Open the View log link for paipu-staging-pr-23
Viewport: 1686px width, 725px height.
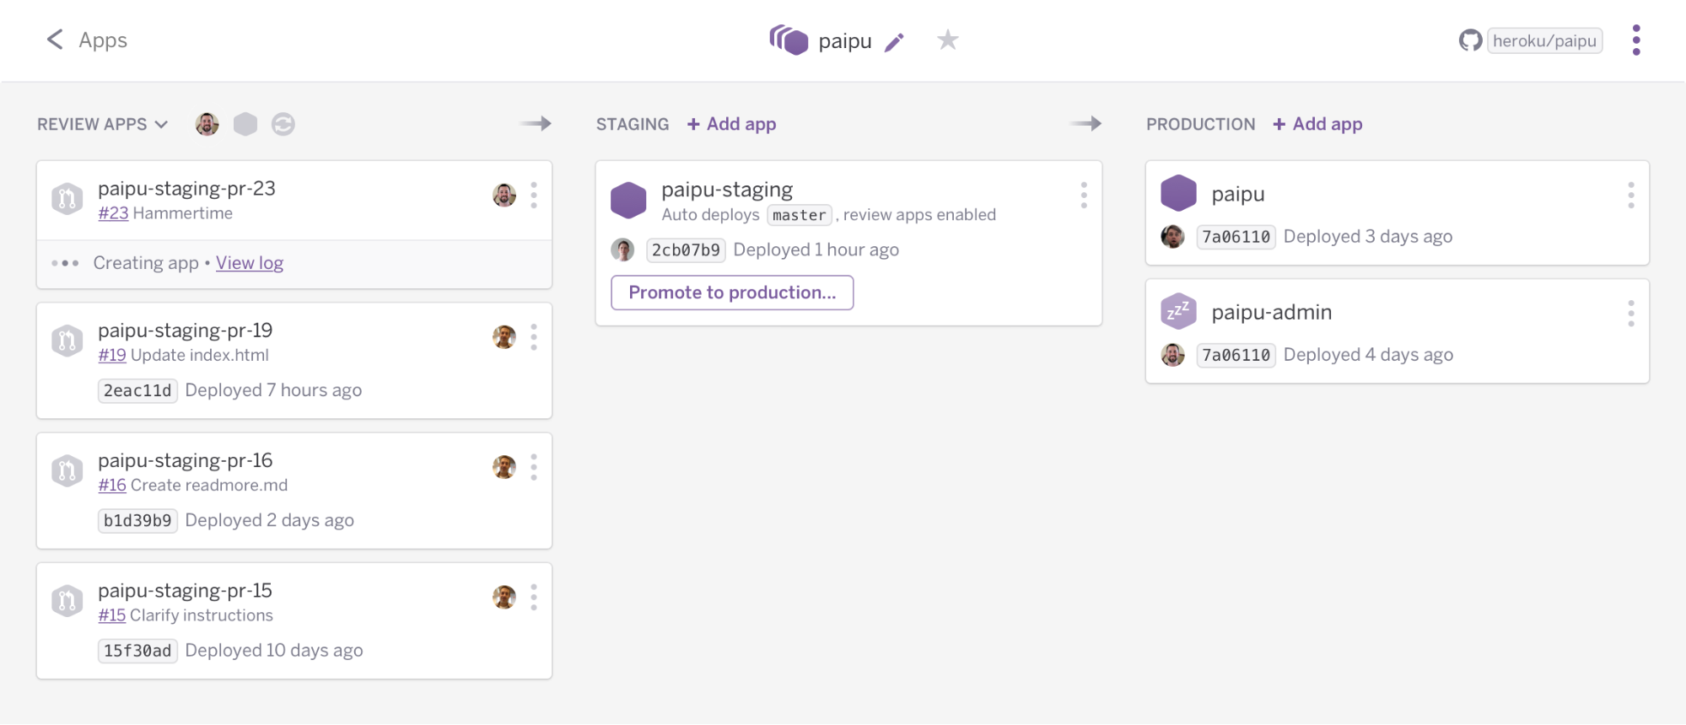249,263
